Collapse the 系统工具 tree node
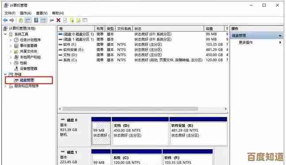Screen dimensions: 286x165 pos(5,34)
